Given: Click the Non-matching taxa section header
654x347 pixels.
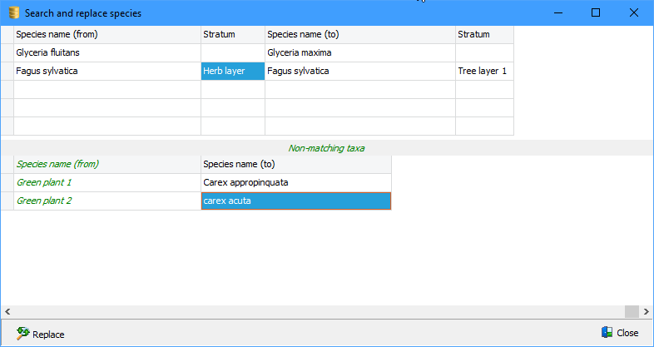Looking at the screenshot, I should point(326,148).
